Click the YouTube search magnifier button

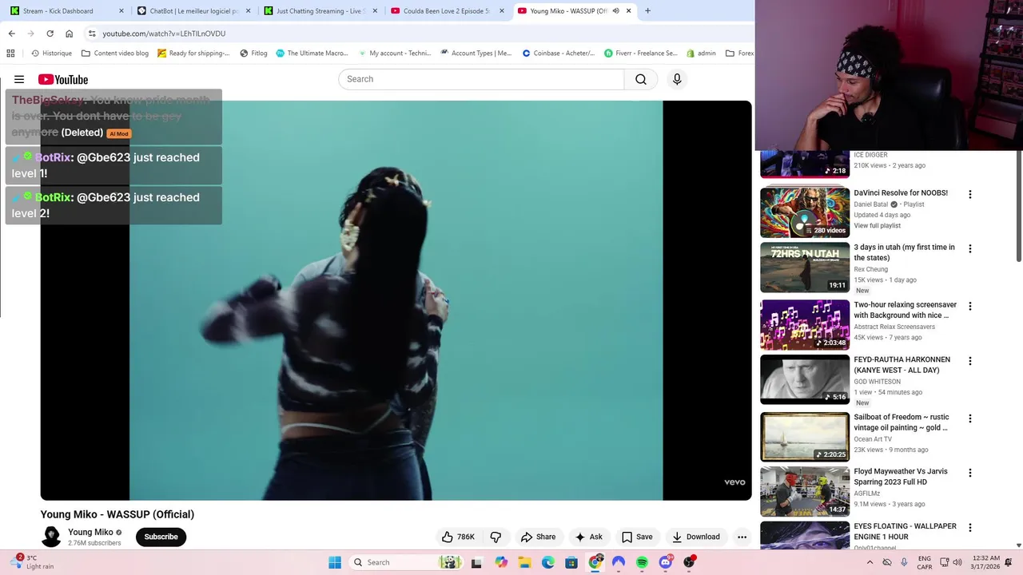pos(641,79)
